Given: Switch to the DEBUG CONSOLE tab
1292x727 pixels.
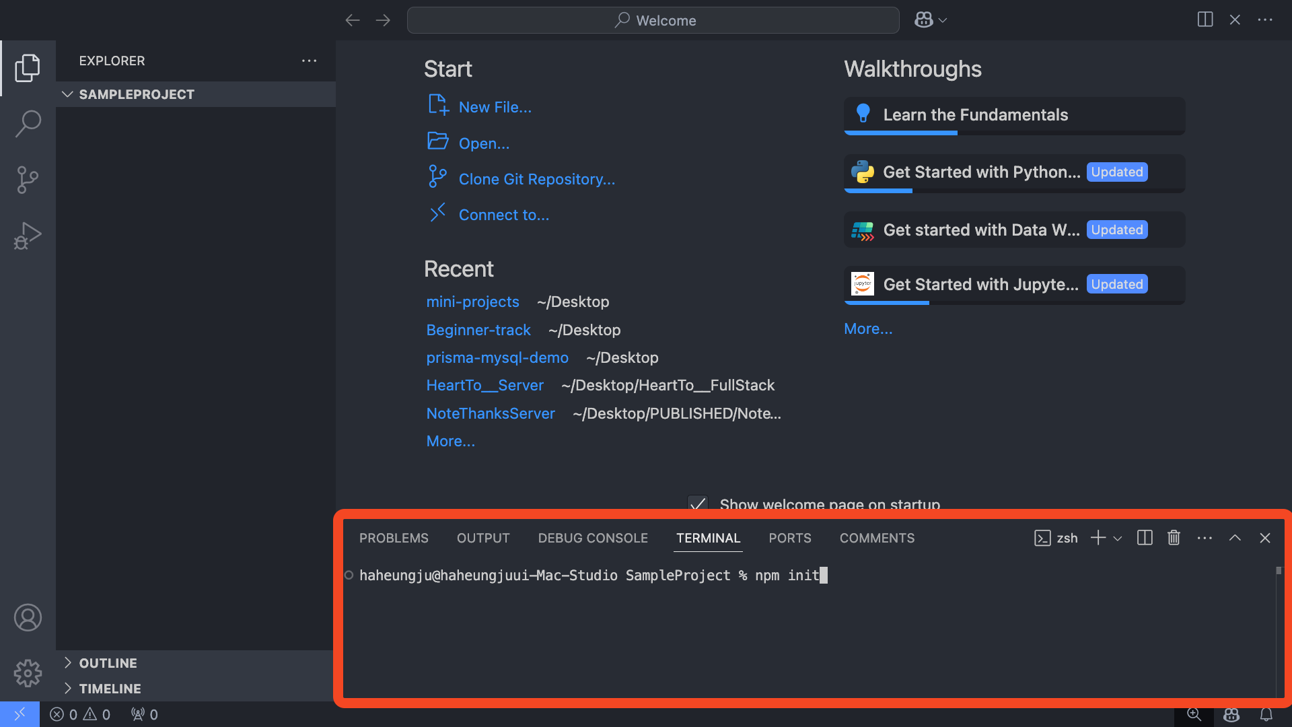Looking at the screenshot, I should pyautogui.click(x=593, y=538).
